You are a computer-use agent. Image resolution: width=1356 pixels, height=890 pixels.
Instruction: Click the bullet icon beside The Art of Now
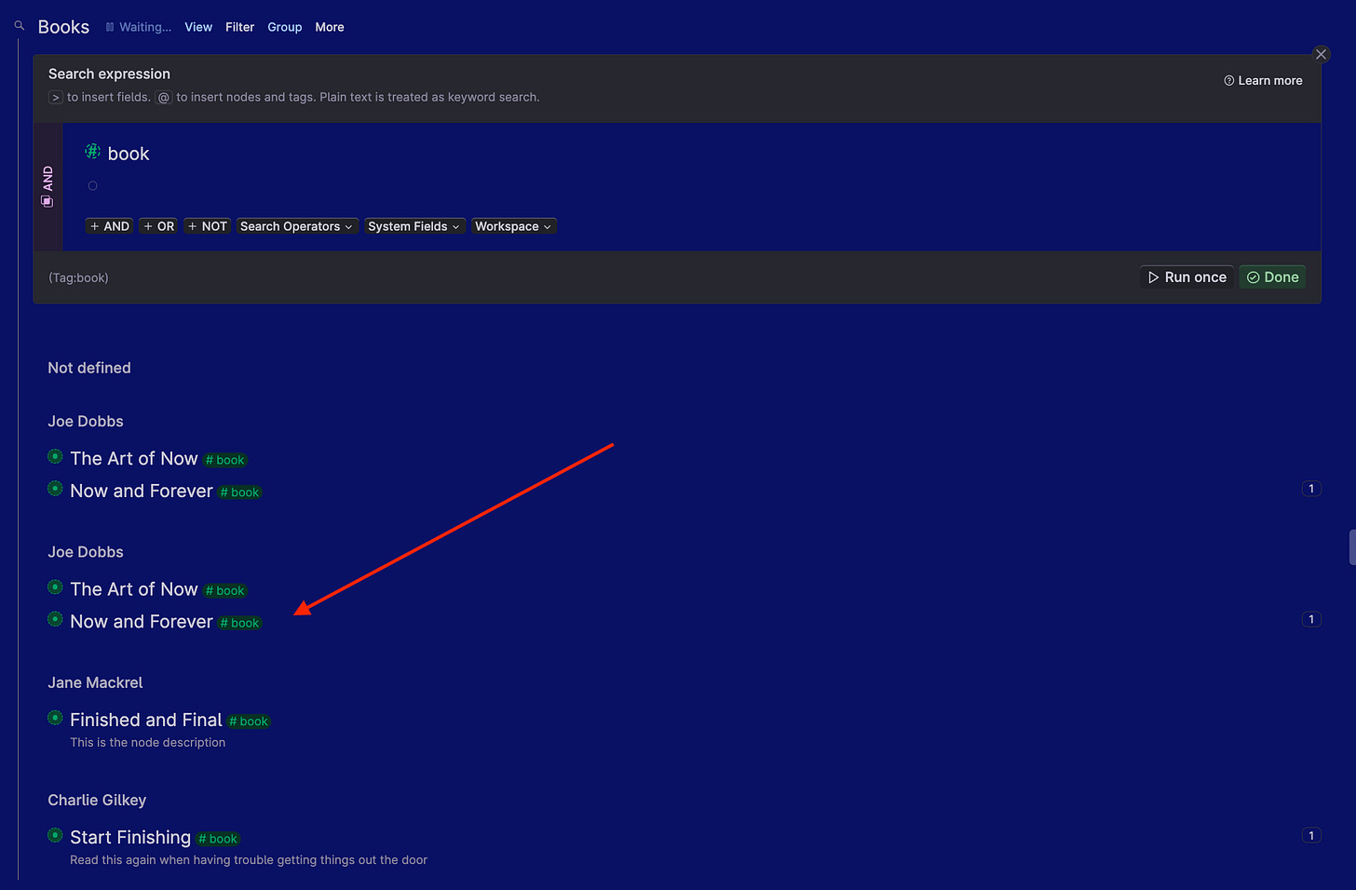pyautogui.click(x=55, y=457)
